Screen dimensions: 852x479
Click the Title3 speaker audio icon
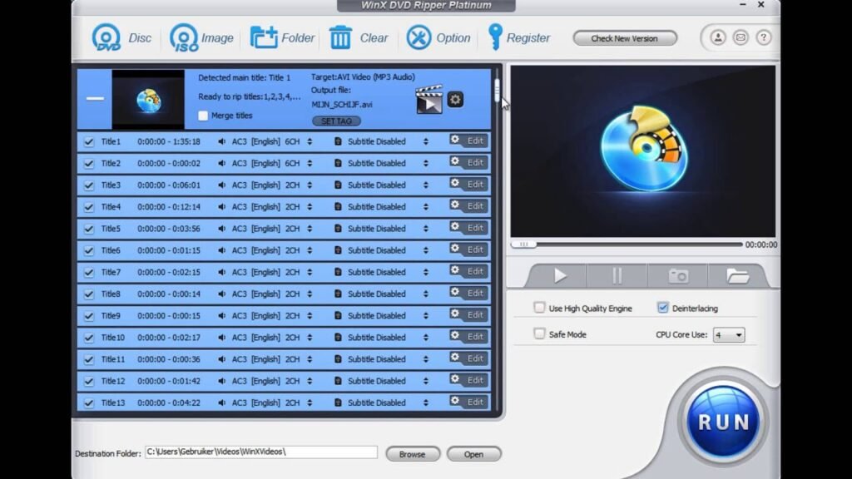pyautogui.click(x=221, y=185)
